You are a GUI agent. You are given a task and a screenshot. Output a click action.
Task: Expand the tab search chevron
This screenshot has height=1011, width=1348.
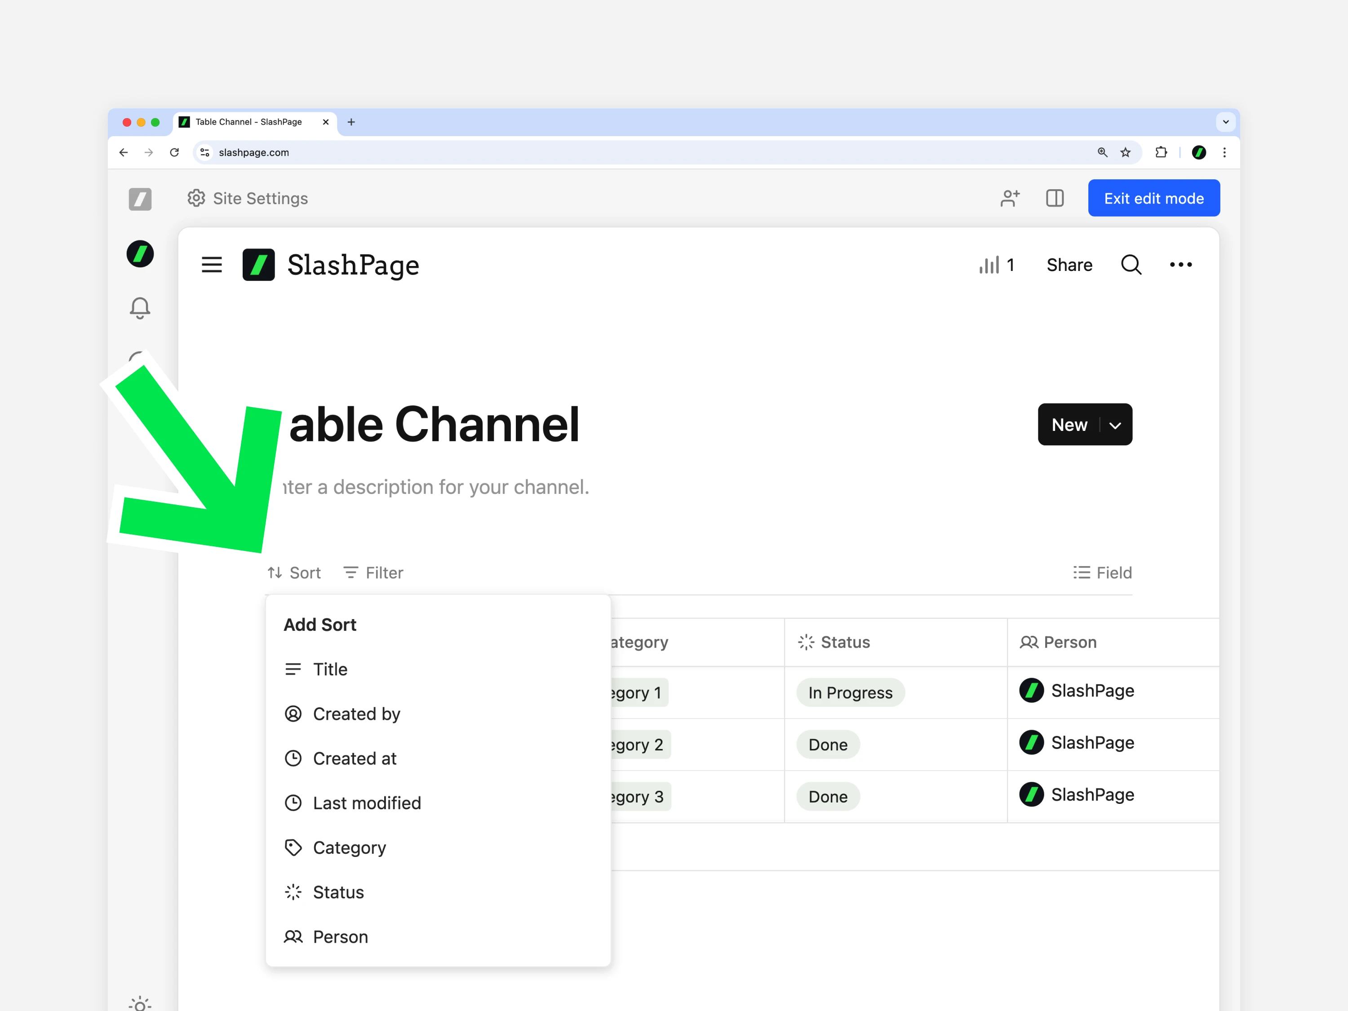pos(1225,122)
